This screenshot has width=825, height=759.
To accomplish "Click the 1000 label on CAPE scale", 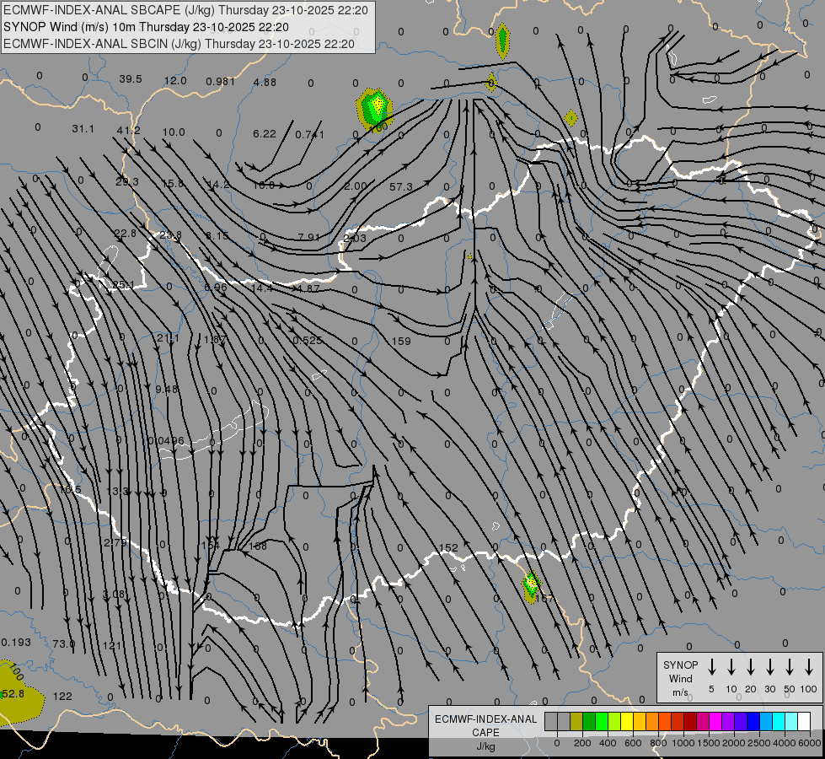I will [683, 743].
